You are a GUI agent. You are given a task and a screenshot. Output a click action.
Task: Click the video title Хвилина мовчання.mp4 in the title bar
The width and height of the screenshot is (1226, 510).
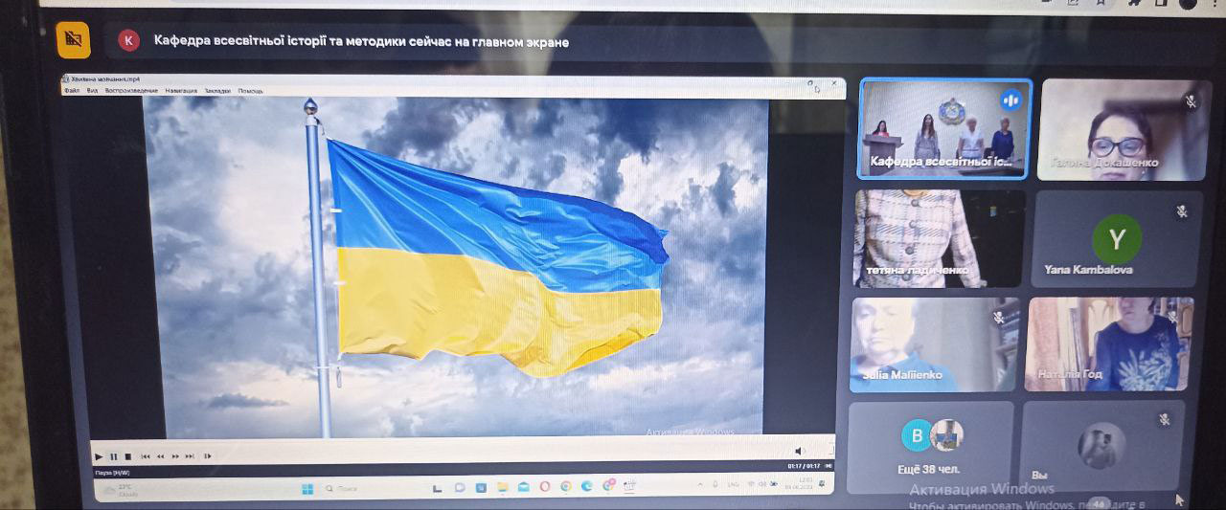click(x=105, y=79)
